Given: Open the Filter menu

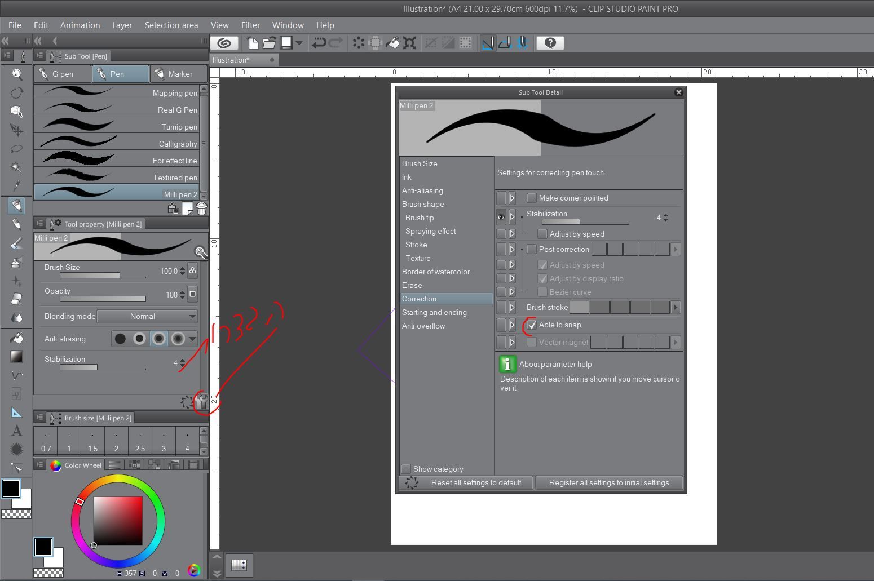Looking at the screenshot, I should 250,25.
